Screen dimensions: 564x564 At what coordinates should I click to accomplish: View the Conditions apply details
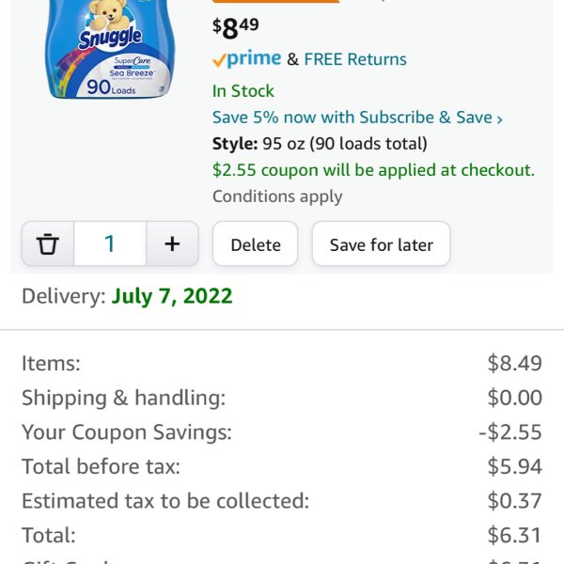pyautogui.click(x=277, y=196)
